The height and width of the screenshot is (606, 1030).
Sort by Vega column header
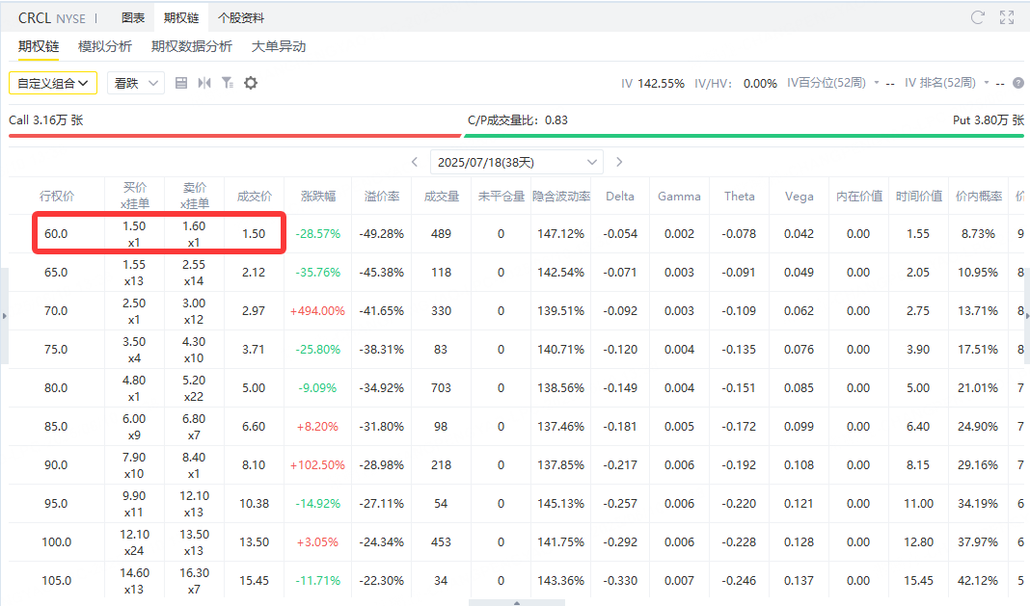[x=799, y=196]
